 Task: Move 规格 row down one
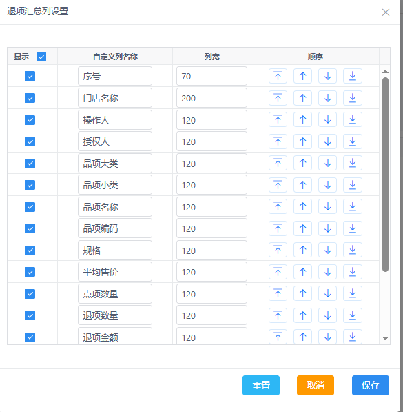point(328,250)
